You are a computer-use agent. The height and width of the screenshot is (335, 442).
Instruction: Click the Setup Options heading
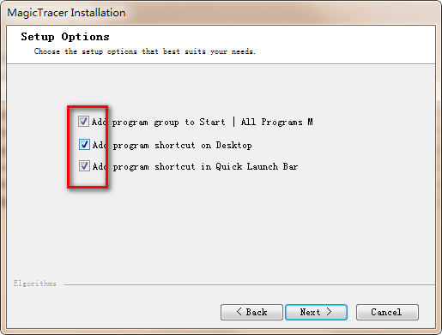click(65, 37)
